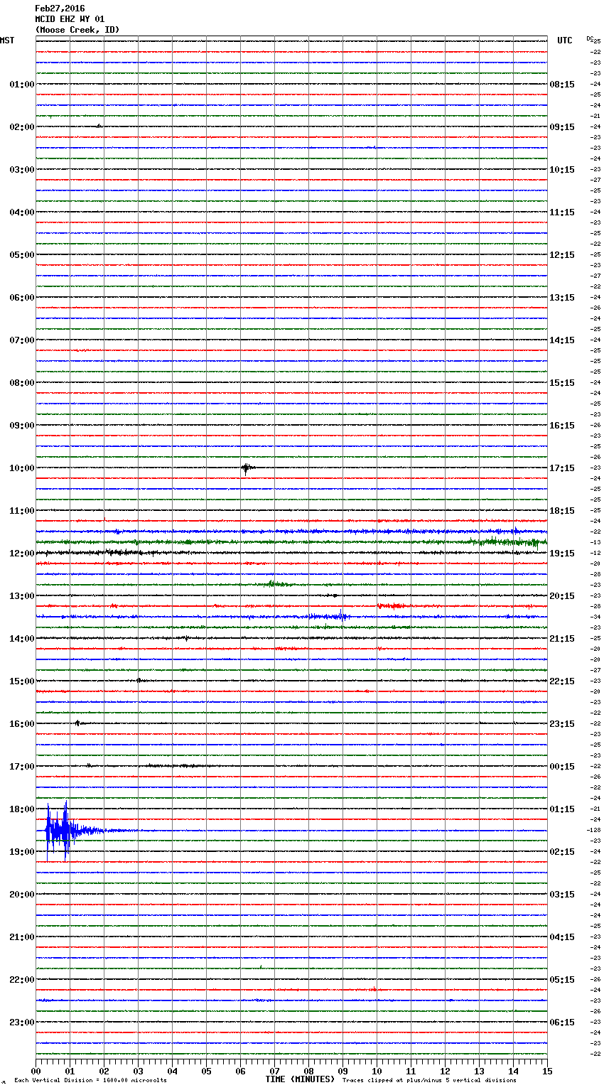Screen dimensions: 604x1090
Task: Click the Feb27,2016 date header
Action: coord(60,9)
